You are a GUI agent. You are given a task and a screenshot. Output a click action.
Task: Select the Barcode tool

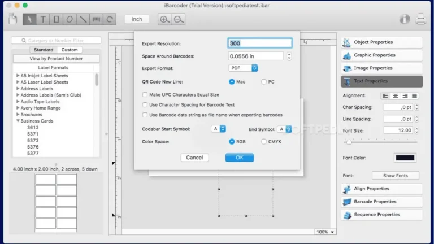pyautogui.click(x=96, y=19)
